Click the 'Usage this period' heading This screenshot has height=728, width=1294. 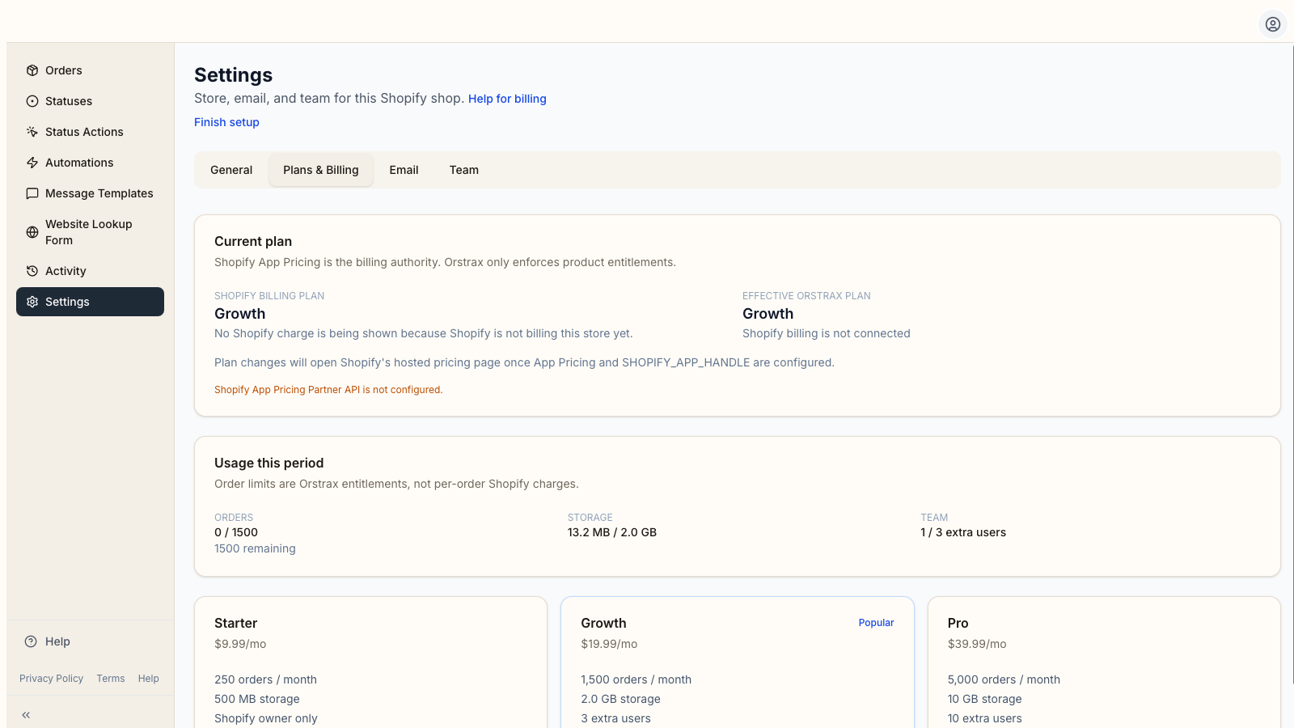click(x=269, y=463)
